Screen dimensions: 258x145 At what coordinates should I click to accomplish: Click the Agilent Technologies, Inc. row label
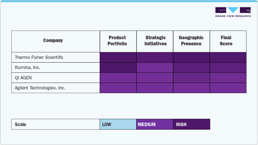[x=40, y=88]
